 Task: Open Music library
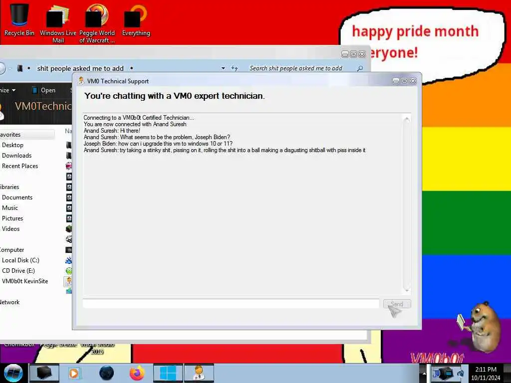point(10,208)
